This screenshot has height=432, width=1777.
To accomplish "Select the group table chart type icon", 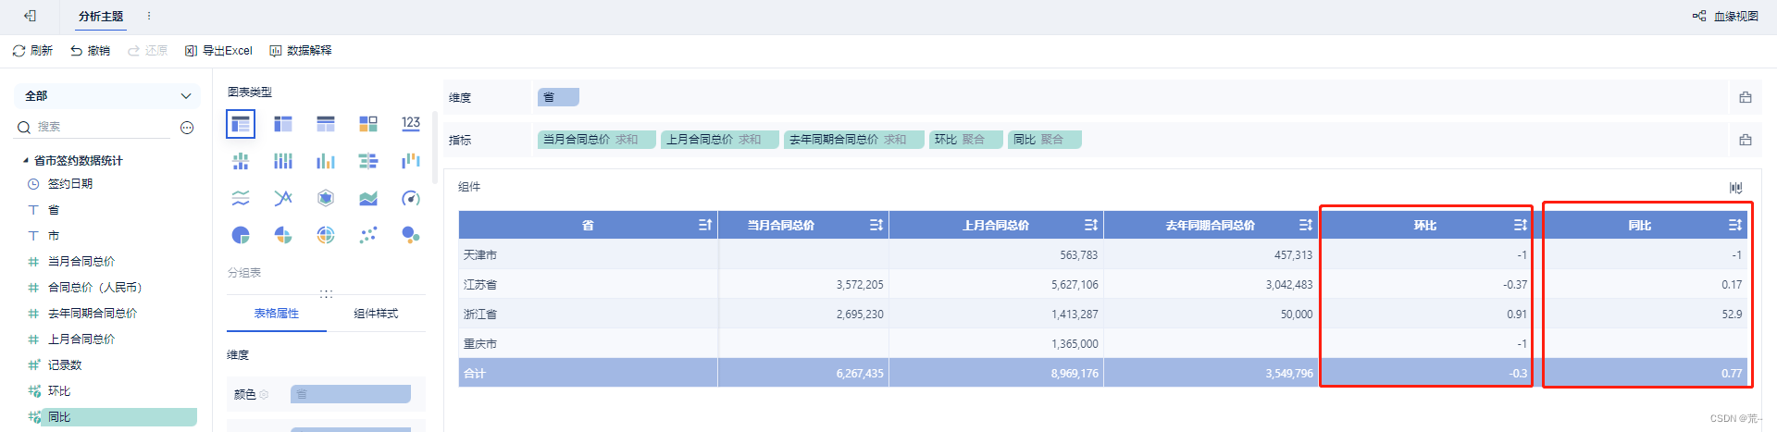I will point(241,124).
